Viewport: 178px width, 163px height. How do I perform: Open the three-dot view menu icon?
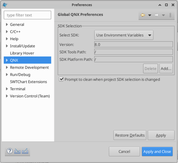click(x=170, y=15)
